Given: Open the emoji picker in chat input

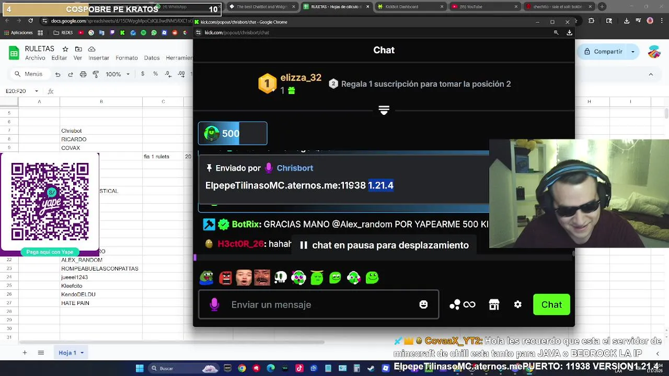Looking at the screenshot, I should coord(423,304).
